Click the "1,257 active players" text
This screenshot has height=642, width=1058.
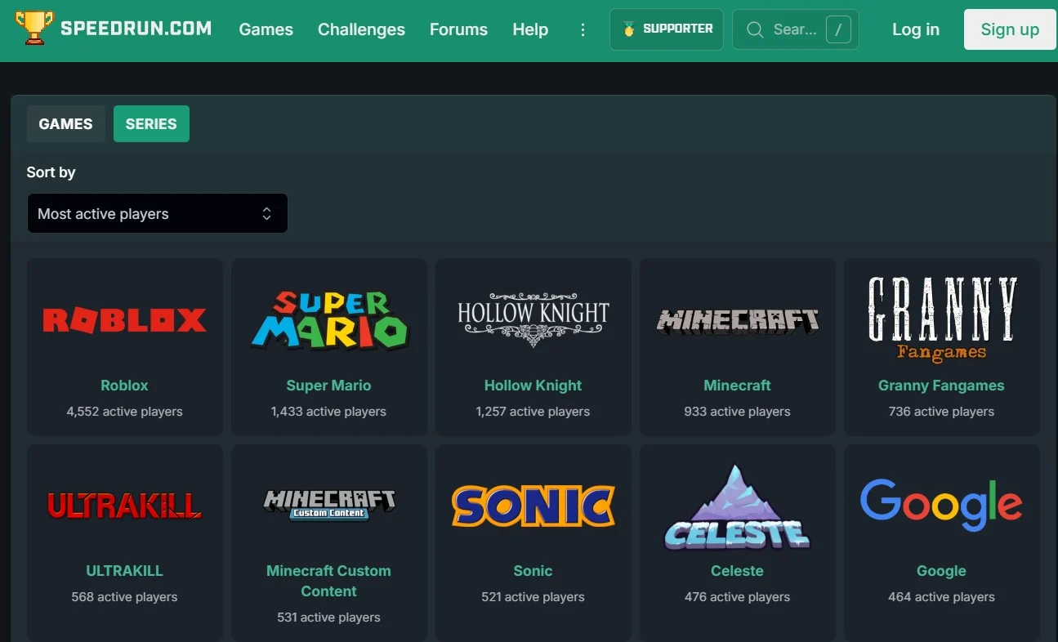pyautogui.click(x=533, y=412)
